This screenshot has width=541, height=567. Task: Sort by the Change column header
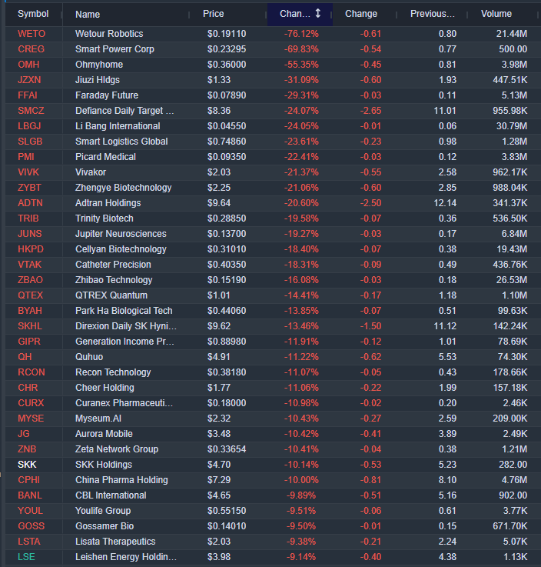pos(360,14)
